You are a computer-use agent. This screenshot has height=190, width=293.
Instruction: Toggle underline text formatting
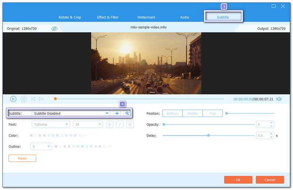(130, 125)
